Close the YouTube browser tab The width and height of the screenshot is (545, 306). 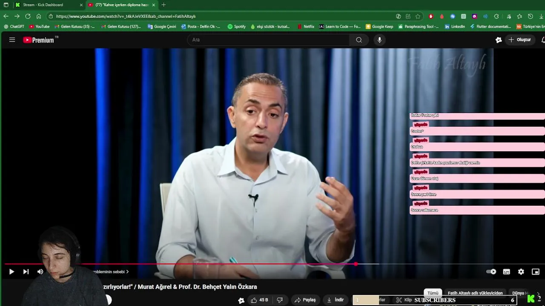pyautogui.click(x=154, y=5)
